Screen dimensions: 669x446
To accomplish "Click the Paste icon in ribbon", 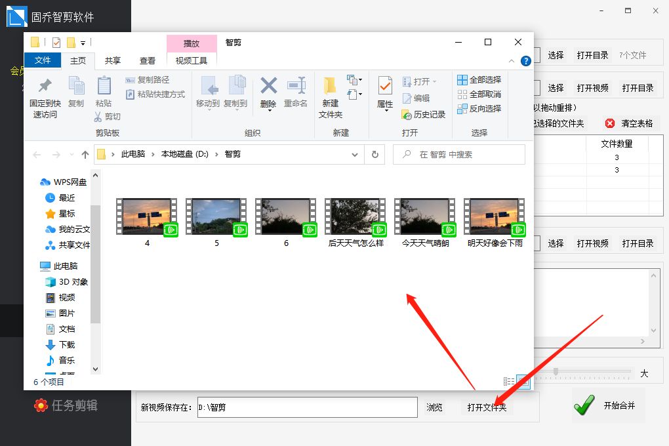I will (x=104, y=86).
